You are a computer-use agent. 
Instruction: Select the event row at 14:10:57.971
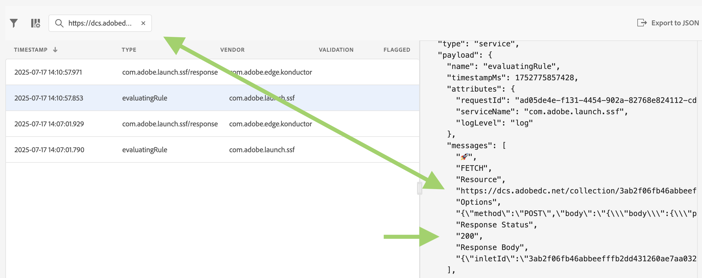[212, 72]
